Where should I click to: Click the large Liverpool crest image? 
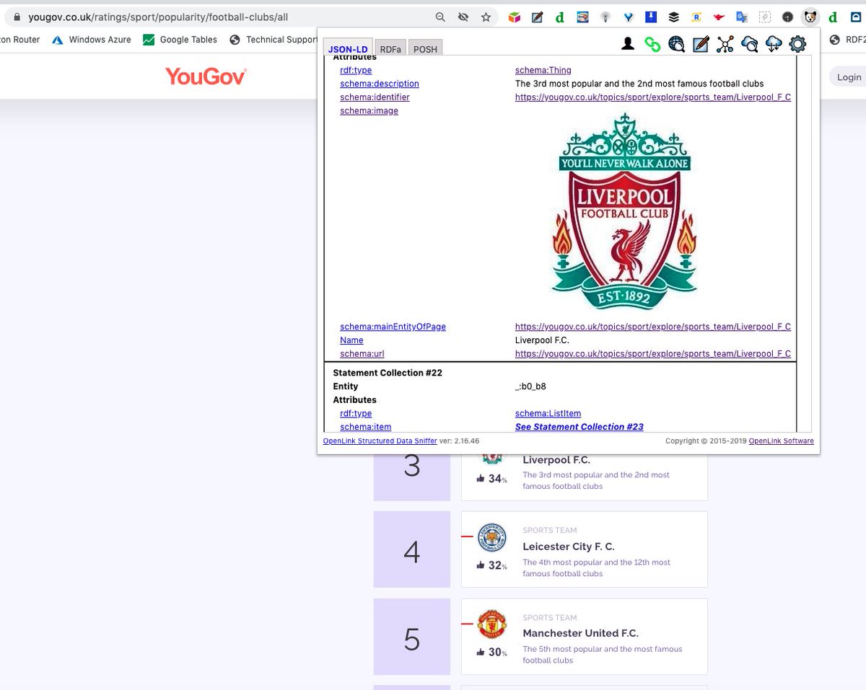pyautogui.click(x=625, y=212)
